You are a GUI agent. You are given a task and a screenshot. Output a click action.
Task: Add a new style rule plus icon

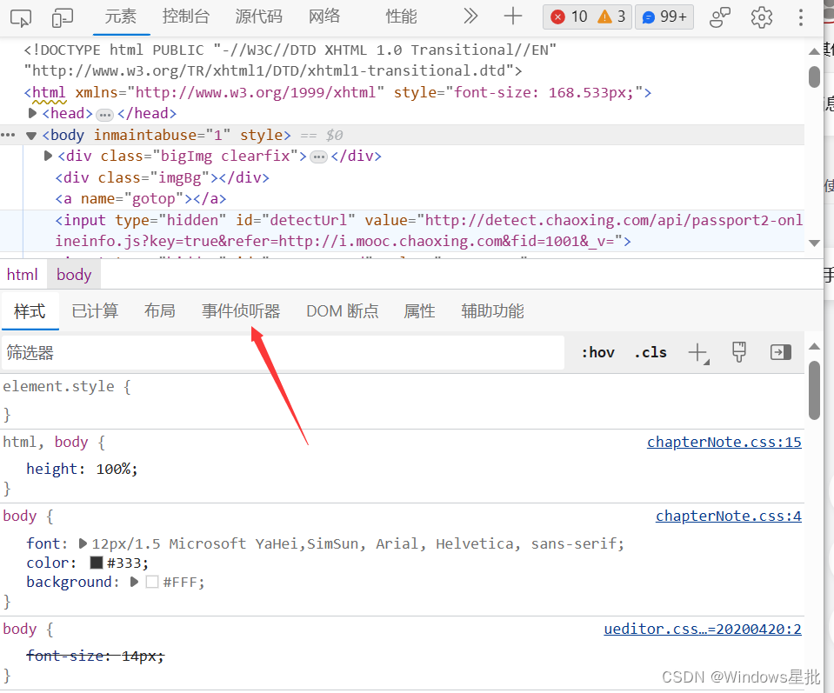point(698,353)
